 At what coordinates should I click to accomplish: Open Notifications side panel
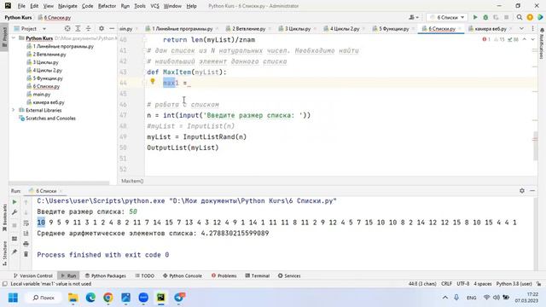[x=542, y=43]
